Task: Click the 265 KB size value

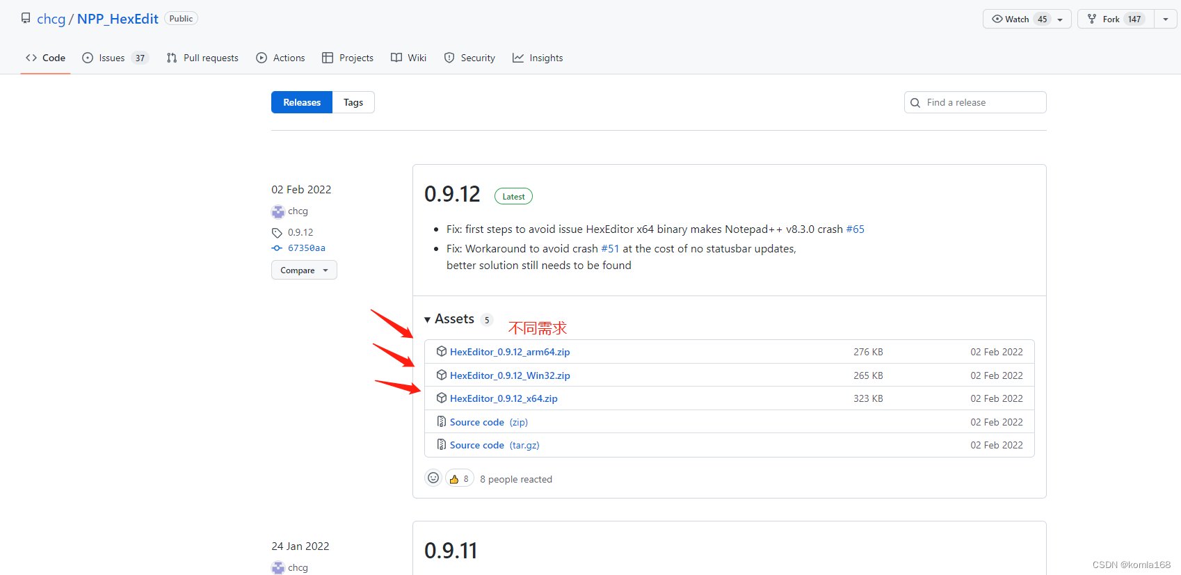Action: point(868,375)
